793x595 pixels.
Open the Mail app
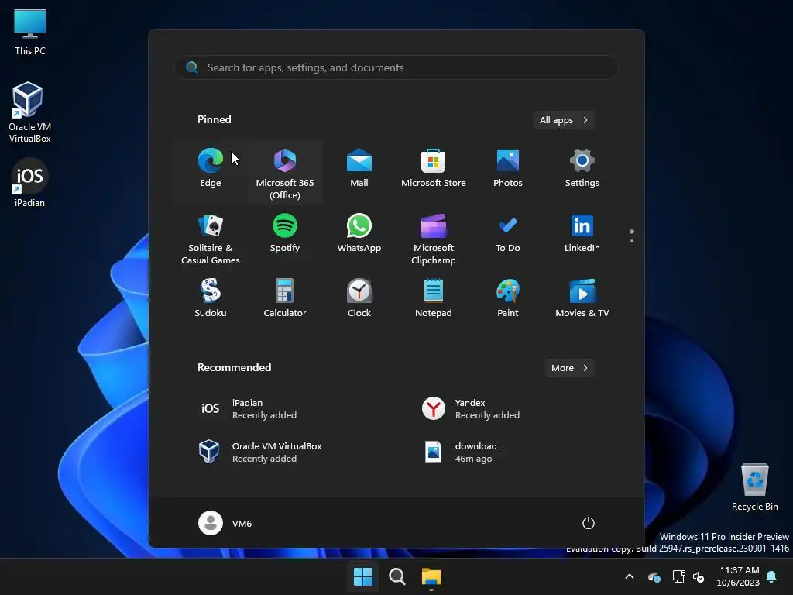[x=359, y=170]
